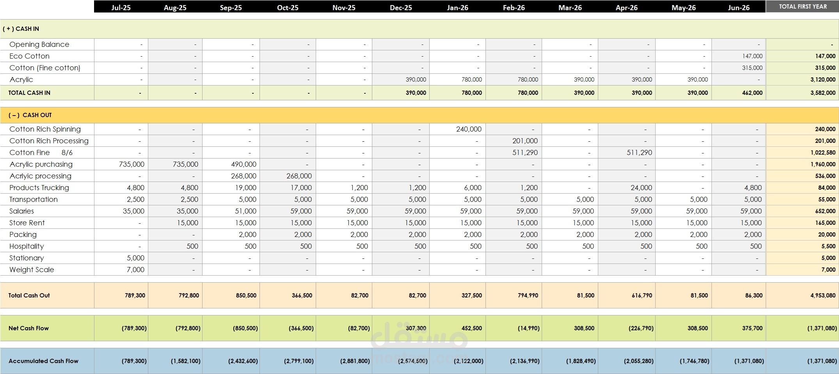Click the ( + ) CASH IN section label
The width and height of the screenshot is (839, 374).
tap(21, 29)
